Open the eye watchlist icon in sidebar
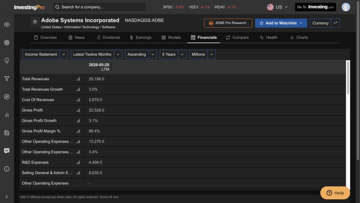 (x=7, y=25)
